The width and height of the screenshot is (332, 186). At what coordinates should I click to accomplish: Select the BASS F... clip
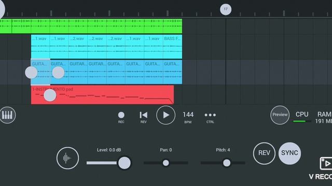173,47
